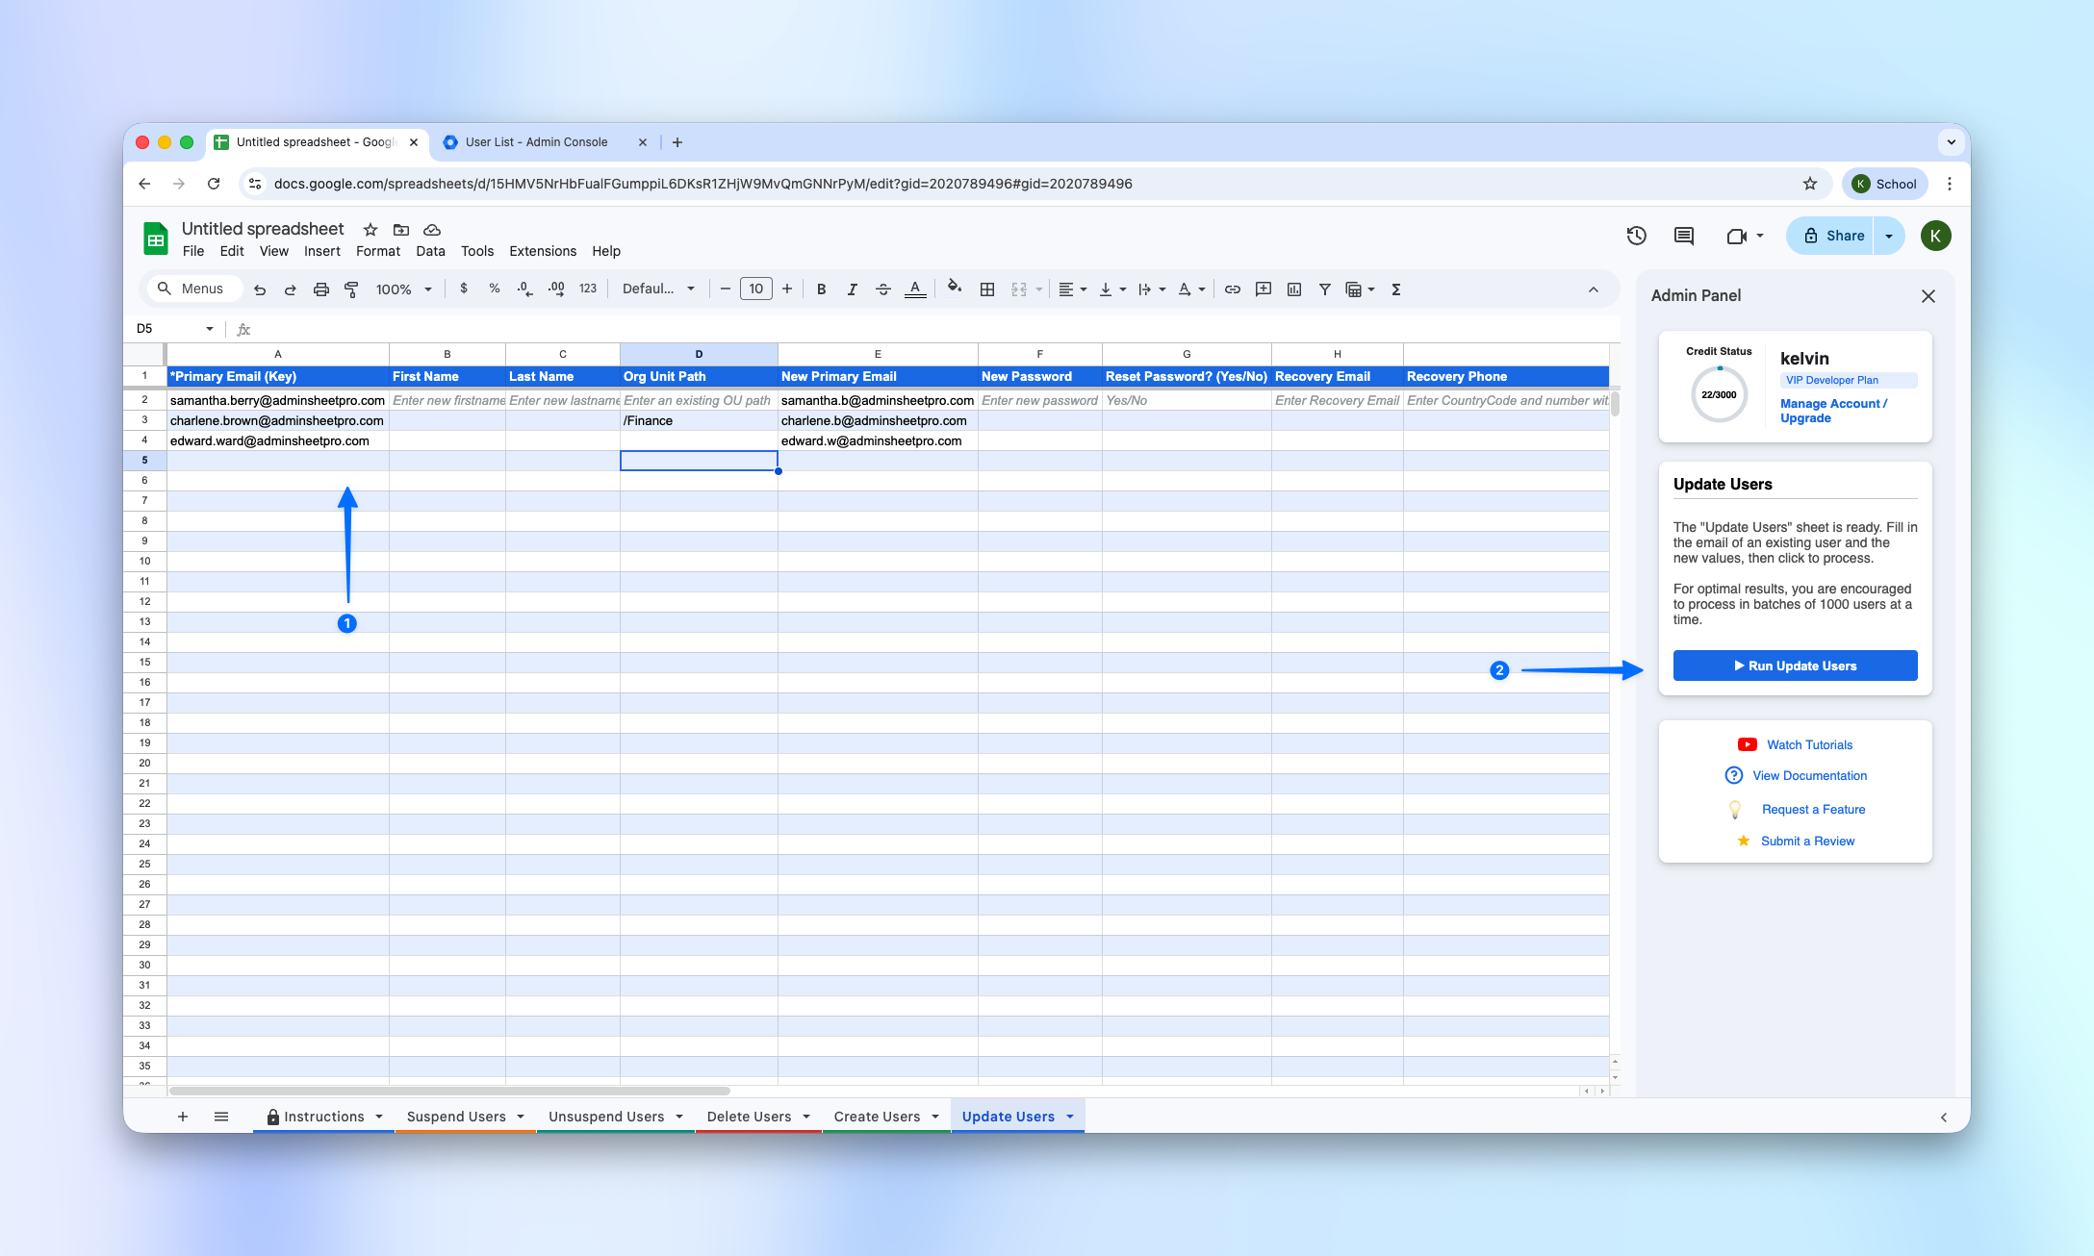This screenshot has width=2094, height=1256.
Task: Open version history clock icon
Action: click(x=1637, y=236)
